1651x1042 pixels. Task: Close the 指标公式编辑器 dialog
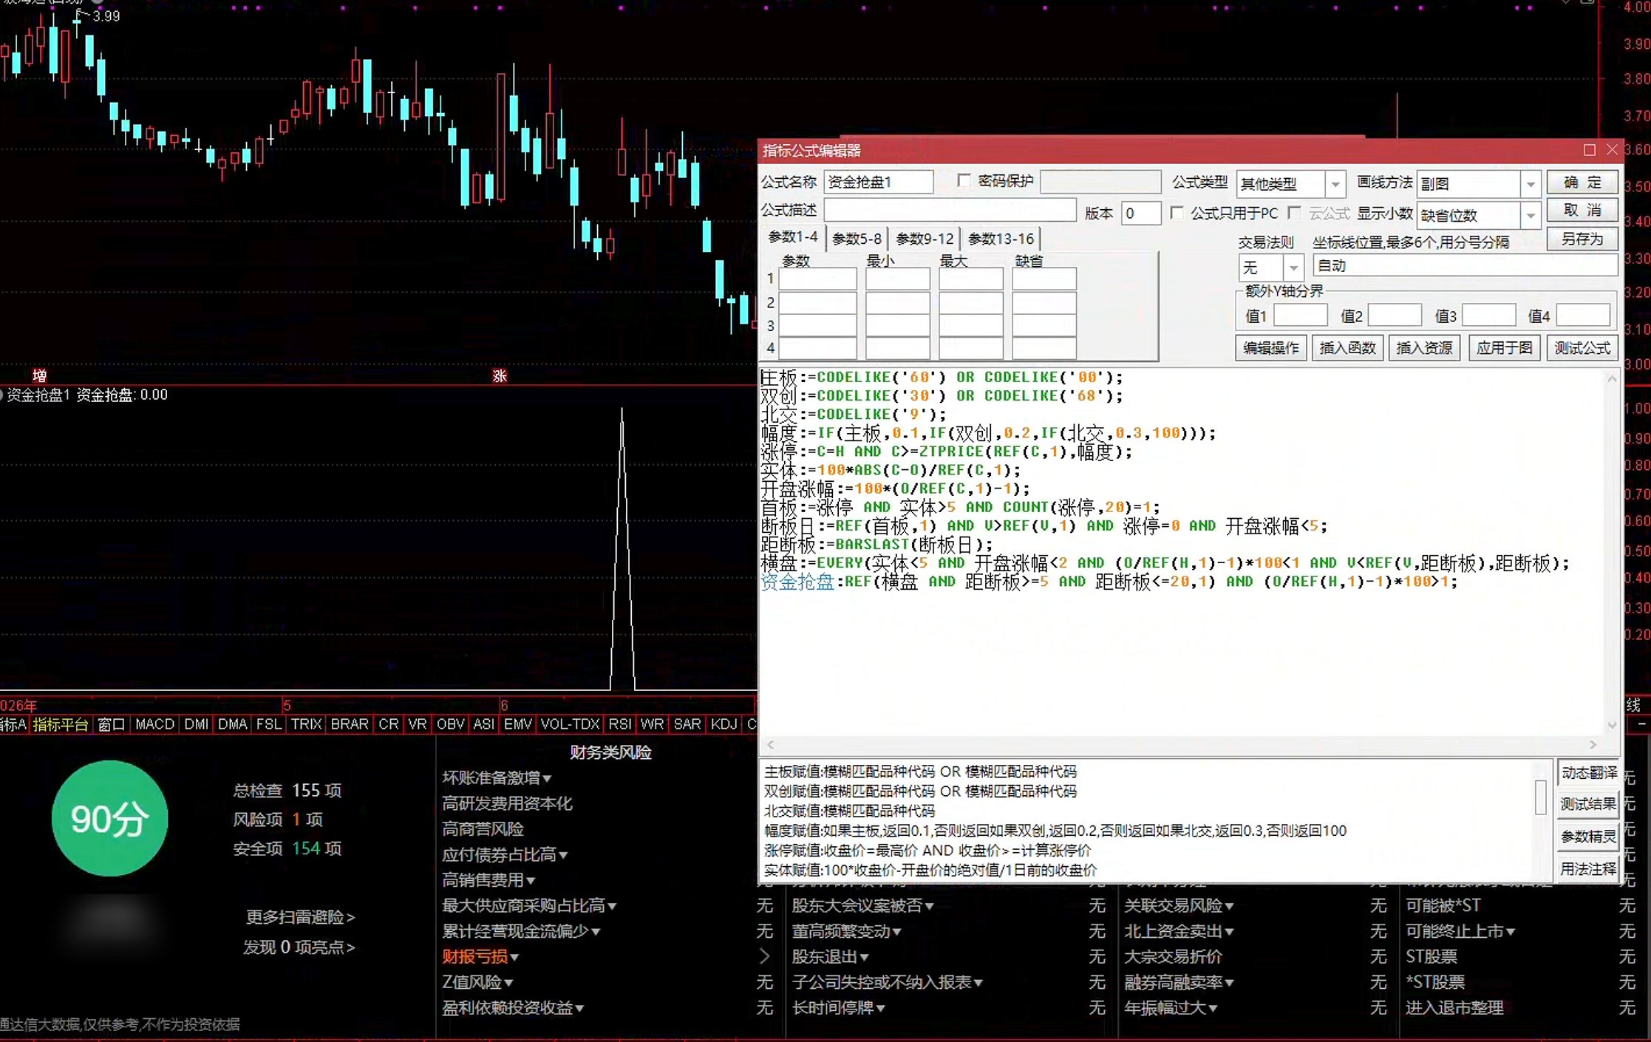(1612, 150)
